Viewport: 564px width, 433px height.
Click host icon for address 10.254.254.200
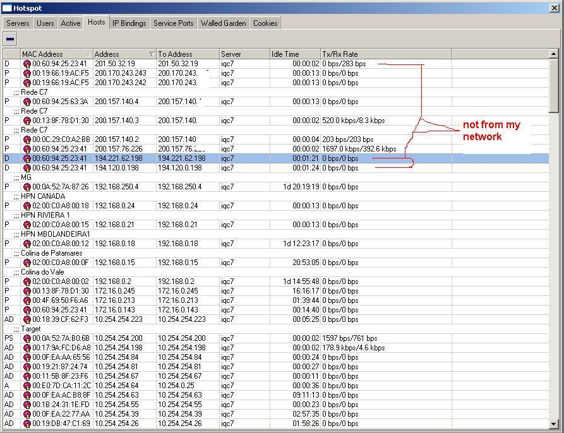tap(27, 338)
